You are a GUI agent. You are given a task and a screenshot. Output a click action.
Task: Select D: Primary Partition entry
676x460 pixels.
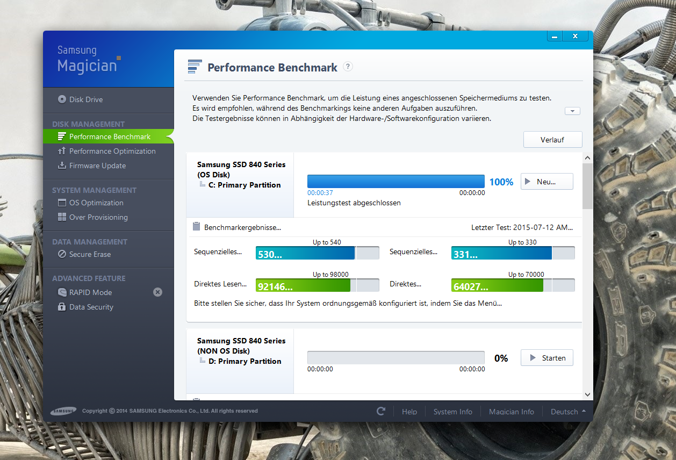244,361
